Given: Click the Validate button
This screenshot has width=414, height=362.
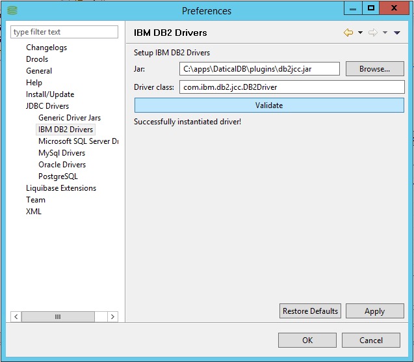Looking at the screenshot, I should pos(269,105).
